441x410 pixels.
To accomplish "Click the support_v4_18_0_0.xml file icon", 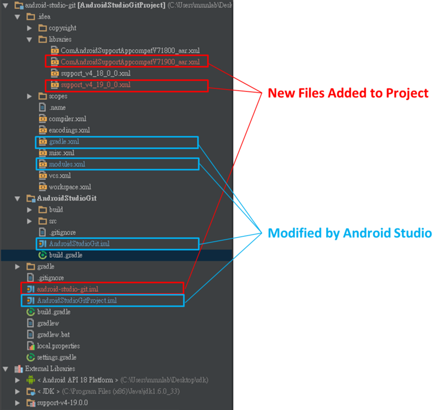I will coord(55,73).
